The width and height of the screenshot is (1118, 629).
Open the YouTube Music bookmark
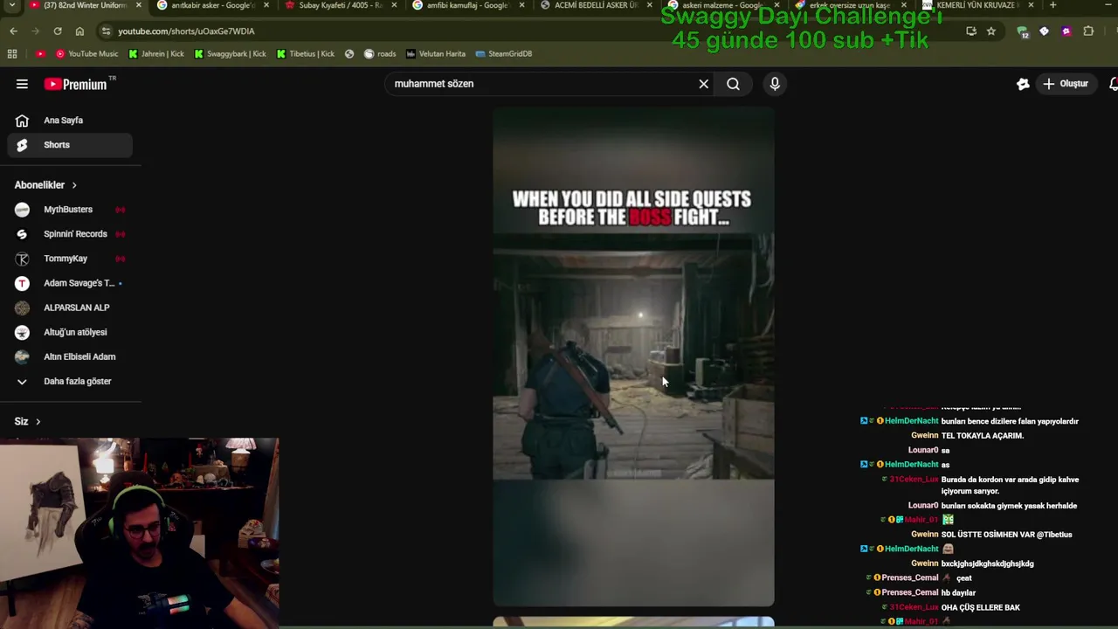pyautogui.click(x=86, y=54)
